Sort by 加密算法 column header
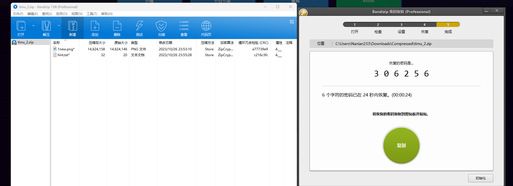 [227, 43]
